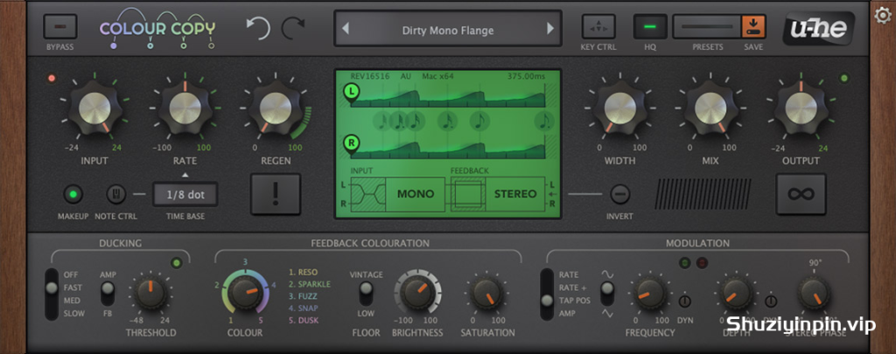Viewport: 896px width, 354px height.
Task: Toggle the Note Ctrl button
Action: pos(116,194)
